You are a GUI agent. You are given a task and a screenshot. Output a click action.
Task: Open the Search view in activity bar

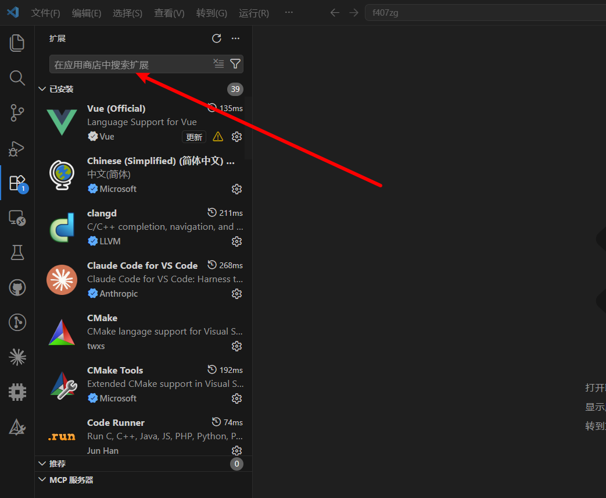coord(17,78)
